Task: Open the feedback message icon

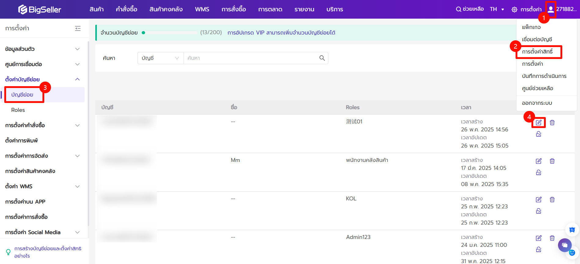Action: click(572, 230)
